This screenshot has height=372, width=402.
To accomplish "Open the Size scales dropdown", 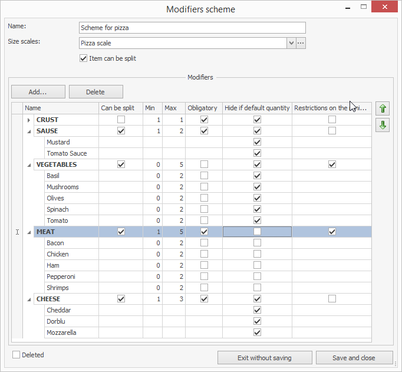I will 291,43.
